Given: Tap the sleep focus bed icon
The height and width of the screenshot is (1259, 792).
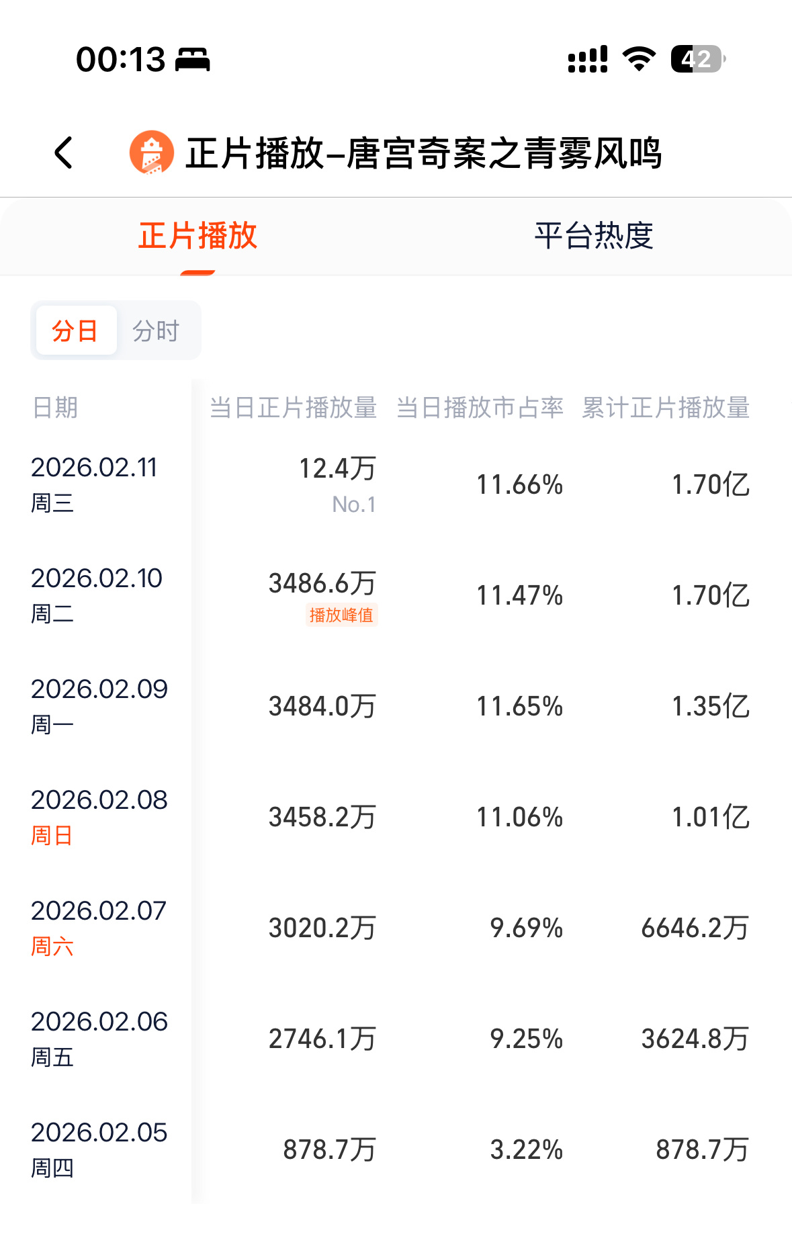Looking at the screenshot, I should pos(193,60).
